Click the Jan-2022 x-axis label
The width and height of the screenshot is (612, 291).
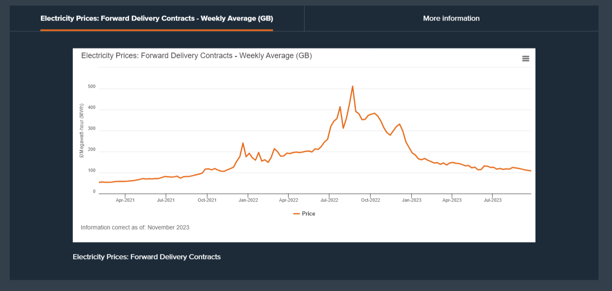click(x=248, y=200)
